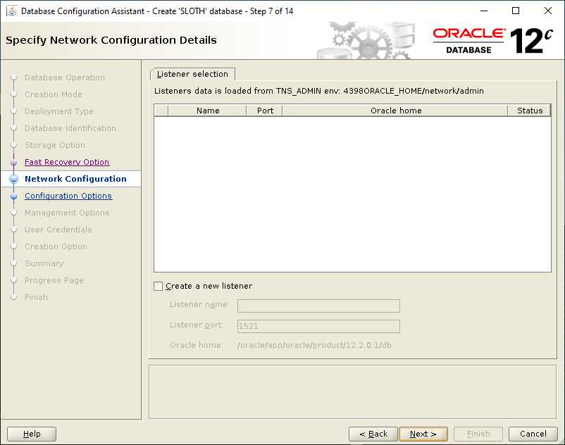The image size is (565, 445).
Task: Click the Management Options step
Action: click(x=67, y=213)
